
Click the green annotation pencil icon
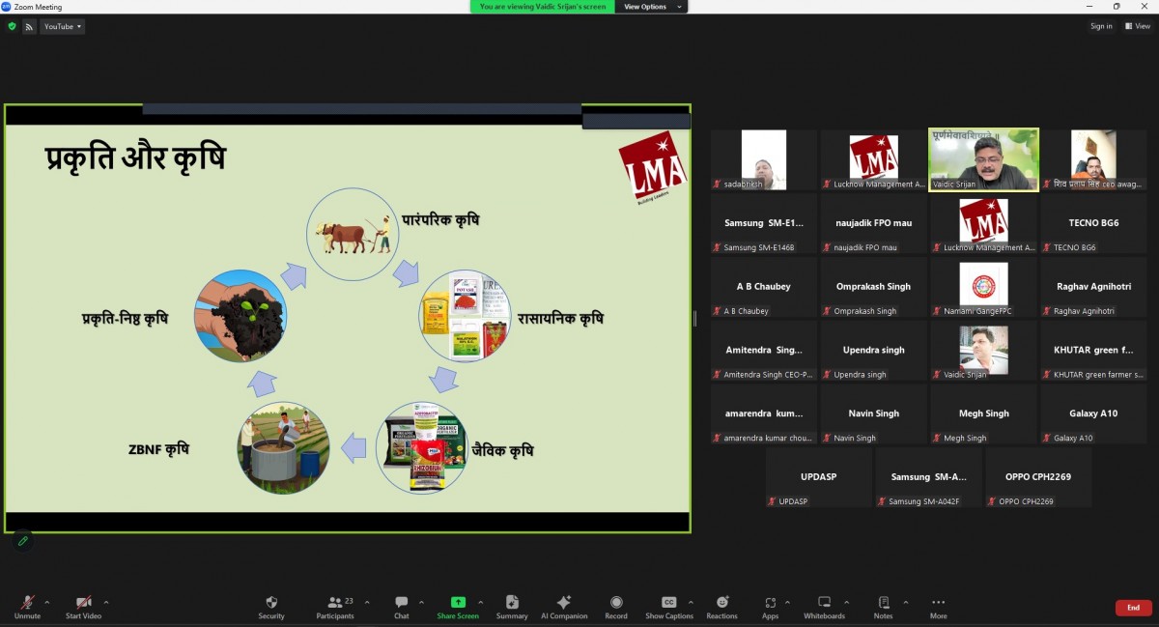pyautogui.click(x=22, y=541)
